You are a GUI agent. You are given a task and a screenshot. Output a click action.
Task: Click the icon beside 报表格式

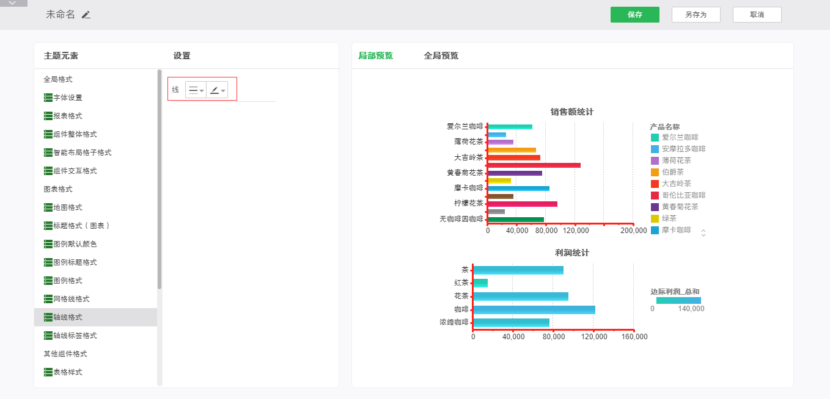(x=48, y=116)
